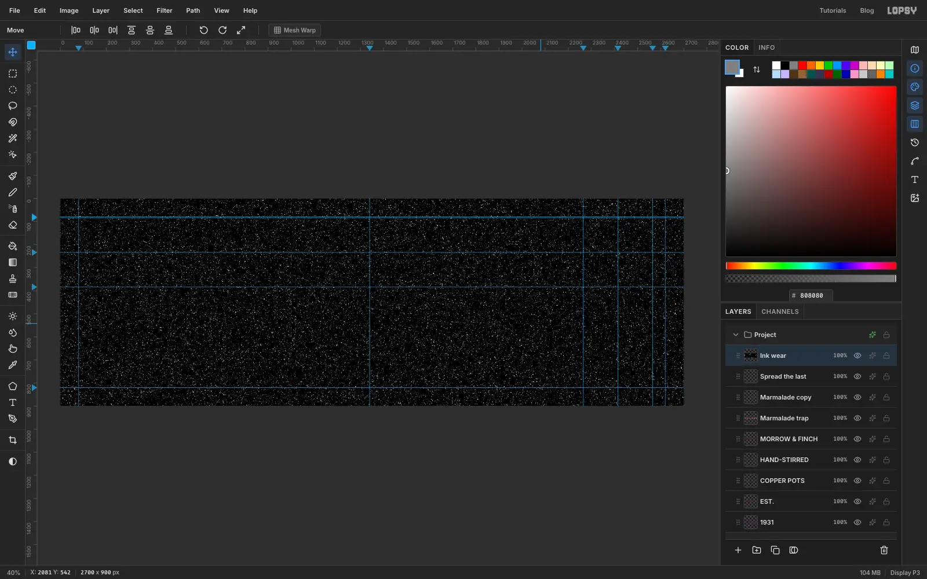The height and width of the screenshot is (579, 927).
Task: Select the rectangular marquee tool
Action: [x=12, y=74]
